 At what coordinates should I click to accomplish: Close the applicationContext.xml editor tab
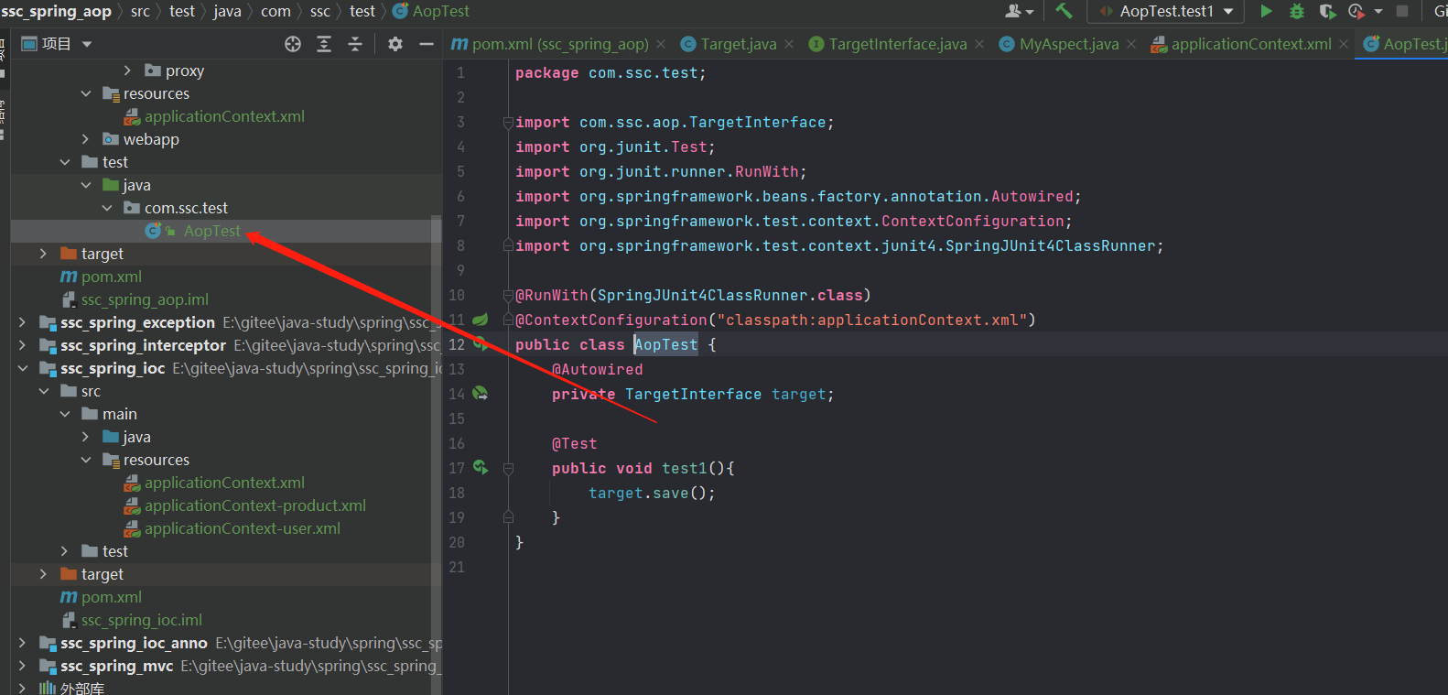1344,44
